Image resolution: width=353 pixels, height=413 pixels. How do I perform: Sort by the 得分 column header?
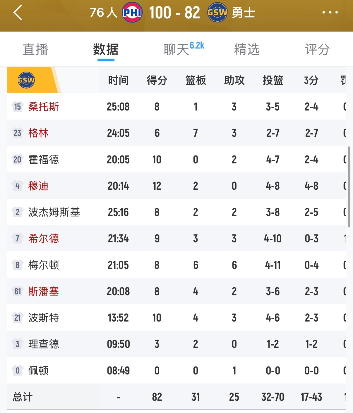tap(157, 80)
